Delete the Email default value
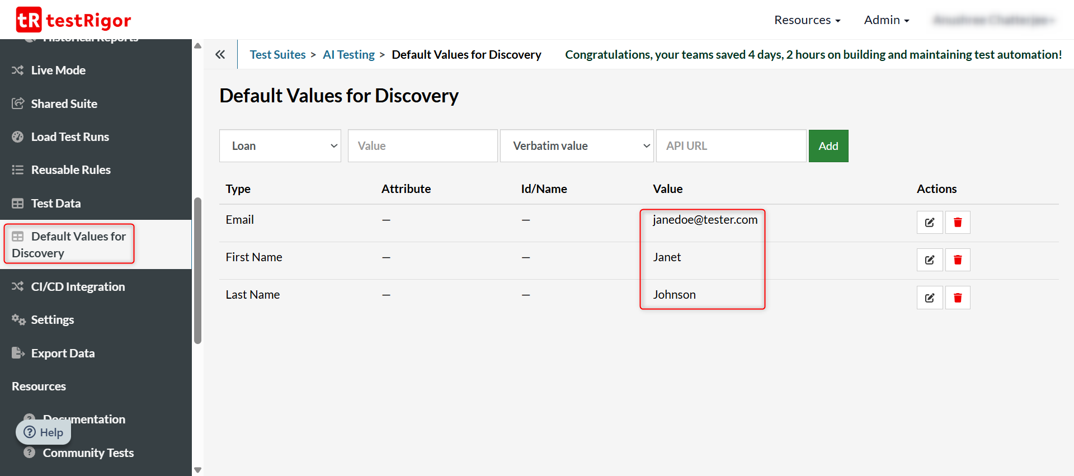Viewport: 1074px width, 476px height. pyautogui.click(x=957, y=223)
